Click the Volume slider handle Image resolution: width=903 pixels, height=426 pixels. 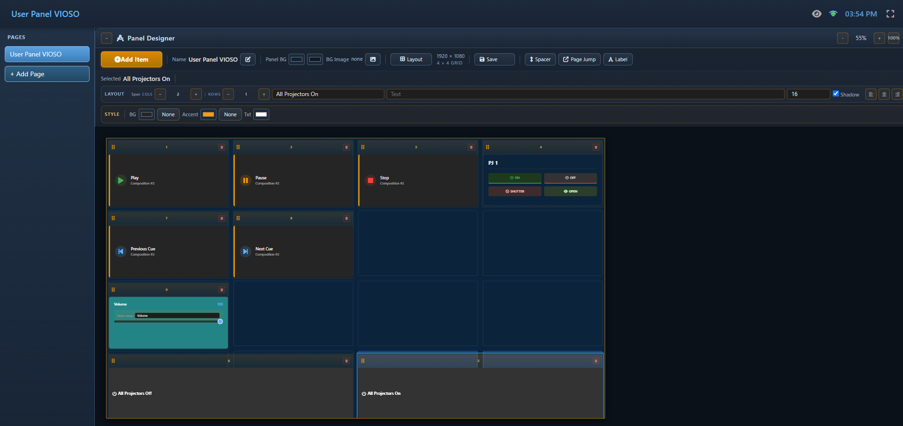[x=220, y=322]
